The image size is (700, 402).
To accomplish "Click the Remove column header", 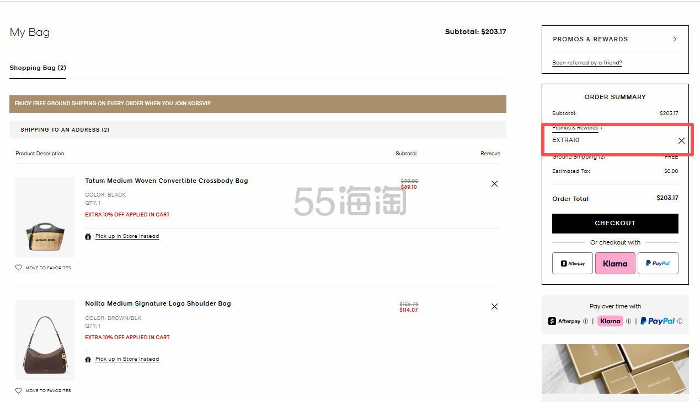I will click(x=490, y=154).
